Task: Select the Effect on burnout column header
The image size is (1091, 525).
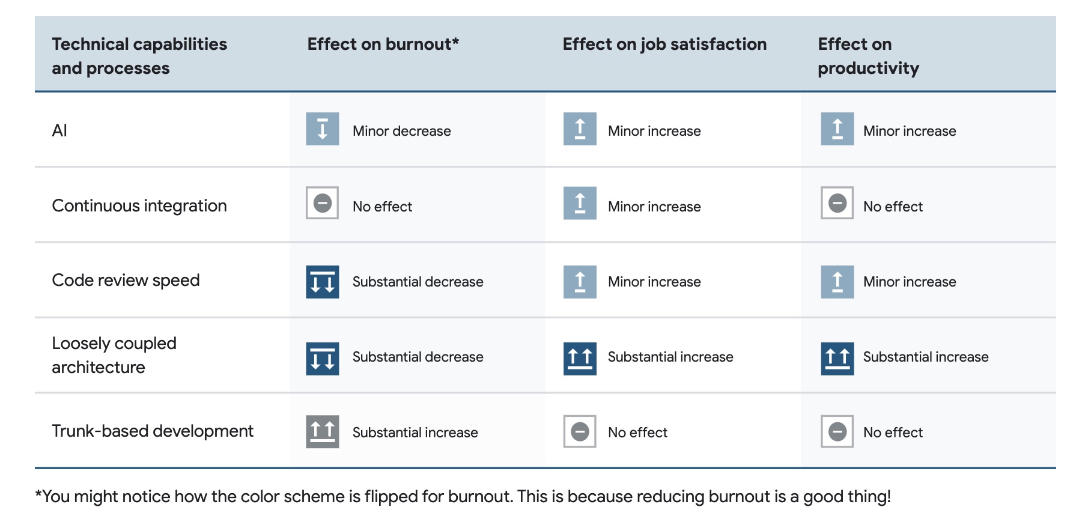Action: click(x=383, y=44)
